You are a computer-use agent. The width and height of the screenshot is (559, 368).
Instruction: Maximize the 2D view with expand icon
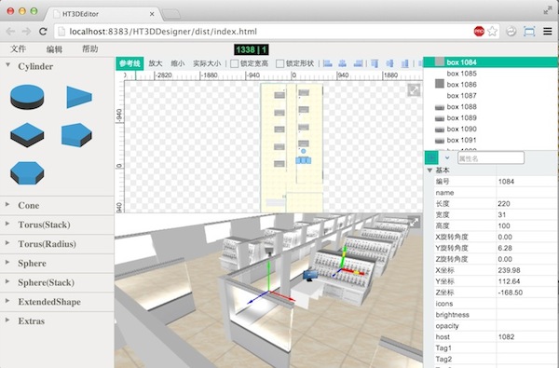414,90
